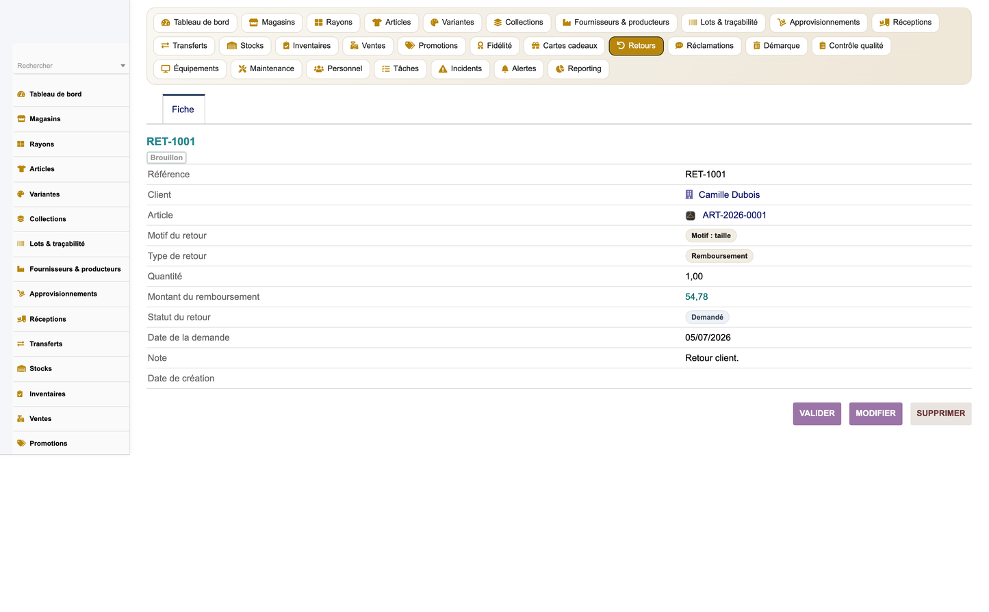Image resolution: width=989 pixels, height=612 pixels.
Task: Click the Articles t-shirt icon in sidebar
Action: point(21,169)
